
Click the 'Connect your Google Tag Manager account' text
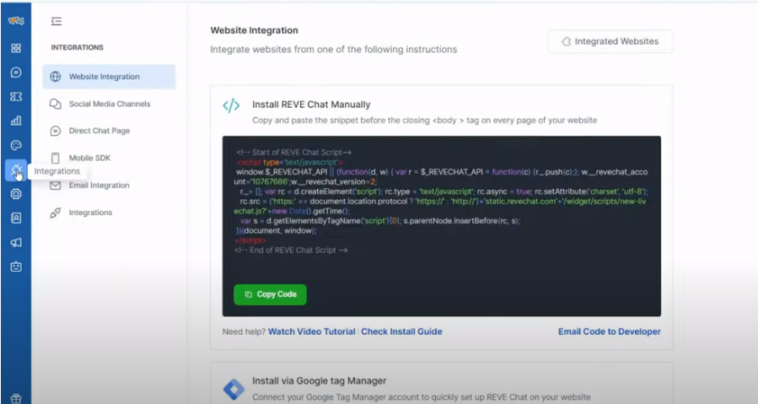(421, 397)
